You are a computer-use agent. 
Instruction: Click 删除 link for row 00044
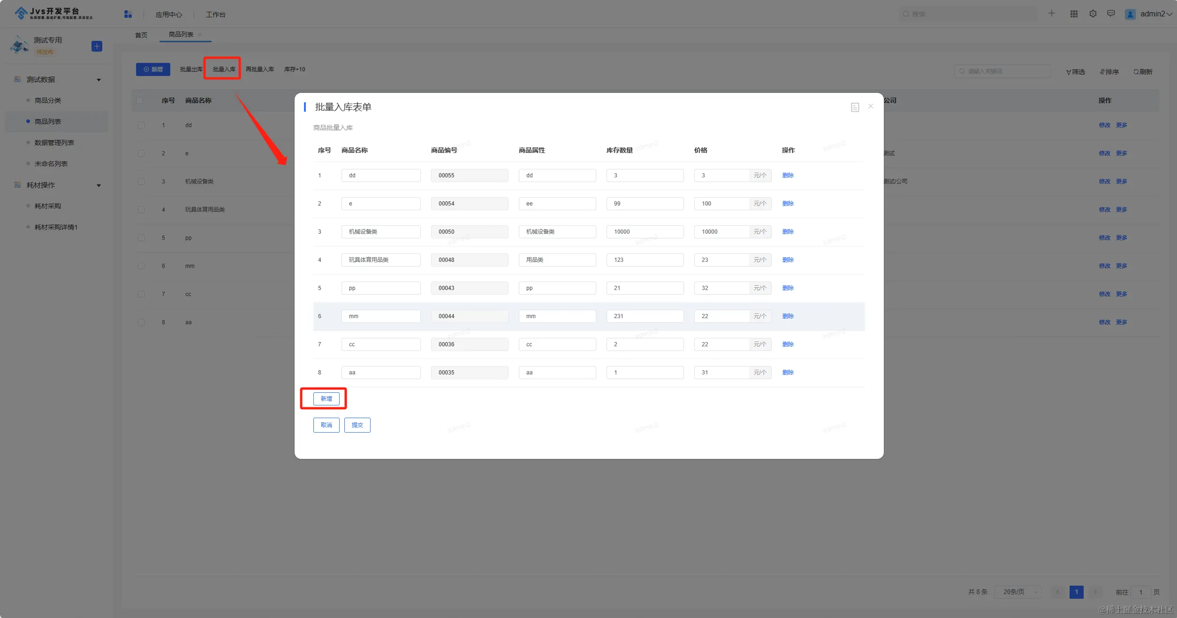(x=788, y=316)
